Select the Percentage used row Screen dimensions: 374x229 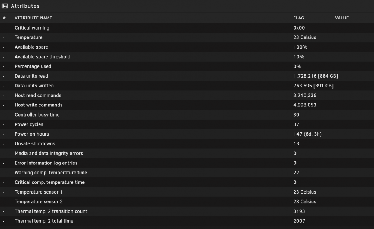(187, 66)
